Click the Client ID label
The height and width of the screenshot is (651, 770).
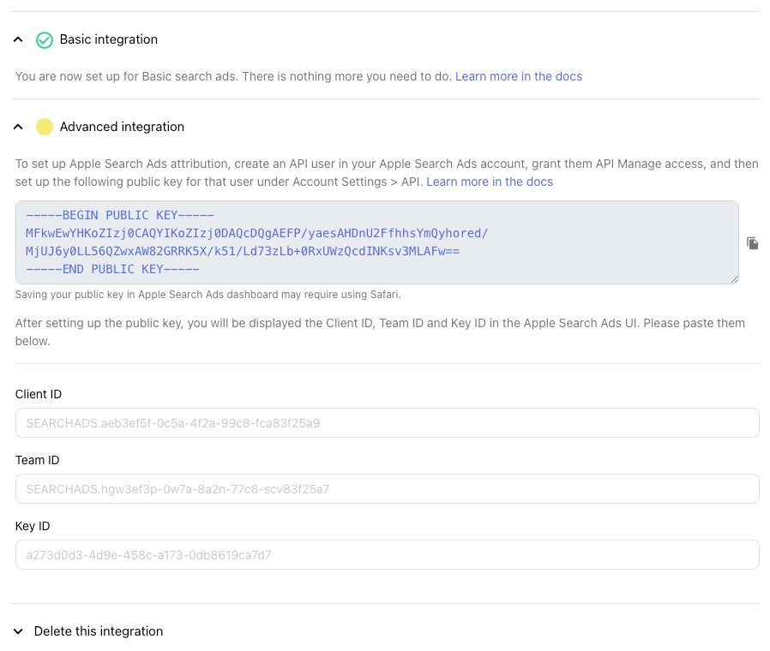click(x=39, y=394)
